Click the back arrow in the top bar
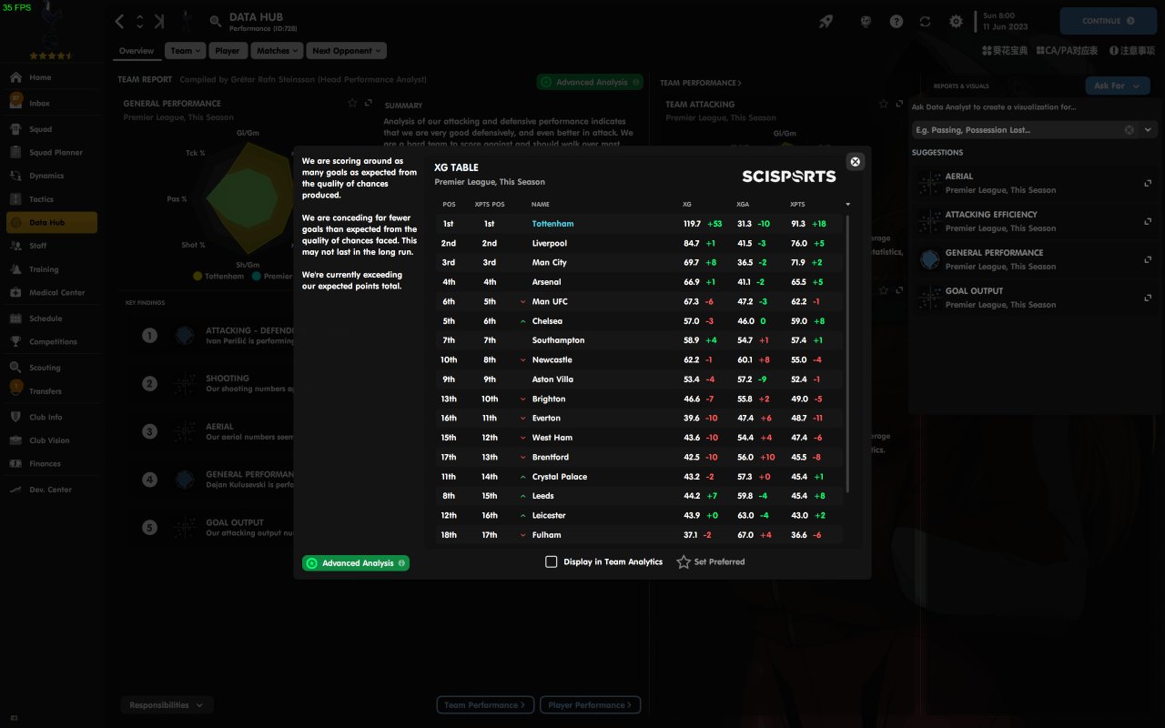1165x728 pixels. tap(120, 21)
